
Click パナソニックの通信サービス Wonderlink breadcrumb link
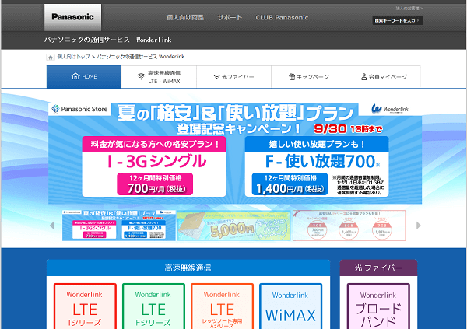coord(141,57)
